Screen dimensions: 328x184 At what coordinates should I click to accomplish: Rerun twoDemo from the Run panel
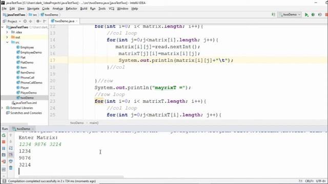tap(4, 135)
